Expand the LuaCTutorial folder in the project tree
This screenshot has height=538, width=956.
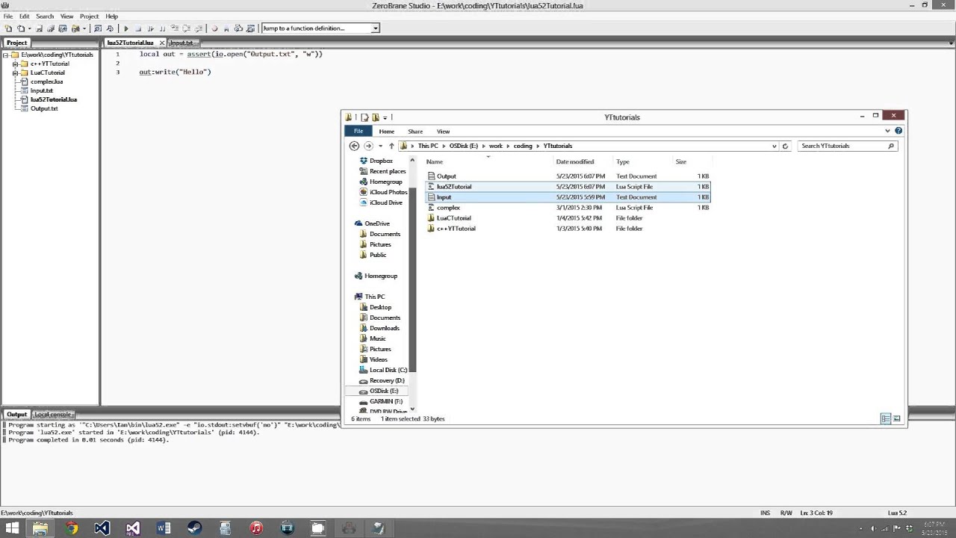pyautogui.click(x=15, y=72)
